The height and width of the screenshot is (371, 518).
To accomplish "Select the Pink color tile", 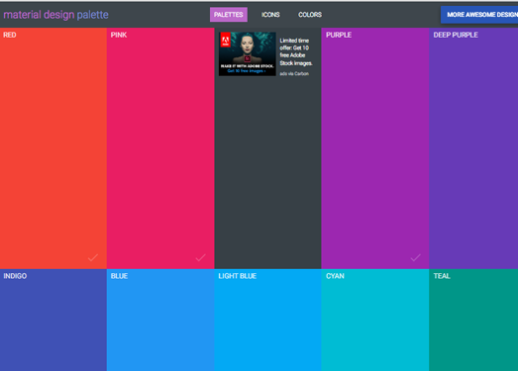I will coord(160,148).
